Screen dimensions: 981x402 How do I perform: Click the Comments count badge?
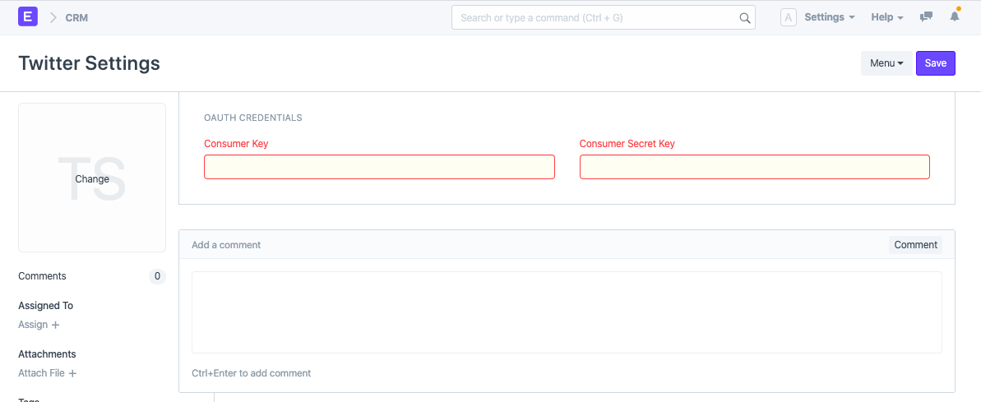(157, 276)
